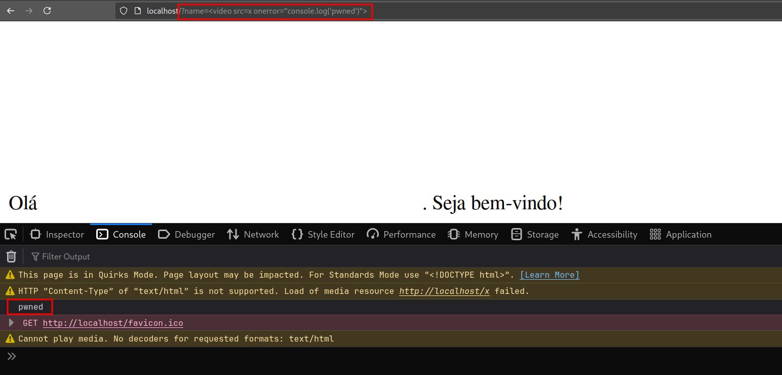782x375 pixels.
Task: Click the pwned console log message
Action: [29, 307]
